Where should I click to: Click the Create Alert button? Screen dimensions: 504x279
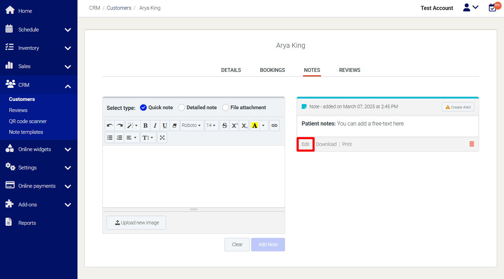tap(458, 107)
